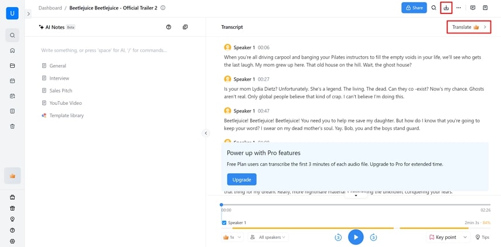
Task: Click the help icon in AI Notes header
Action: 169,27
